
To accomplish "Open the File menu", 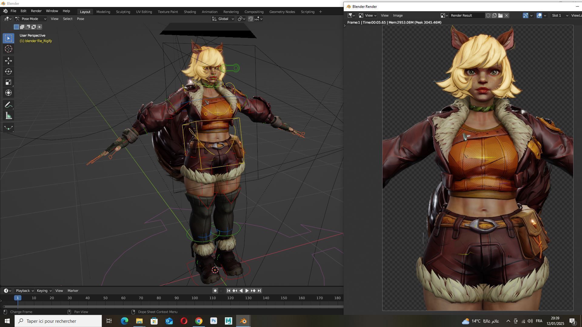I will (13, 11).
